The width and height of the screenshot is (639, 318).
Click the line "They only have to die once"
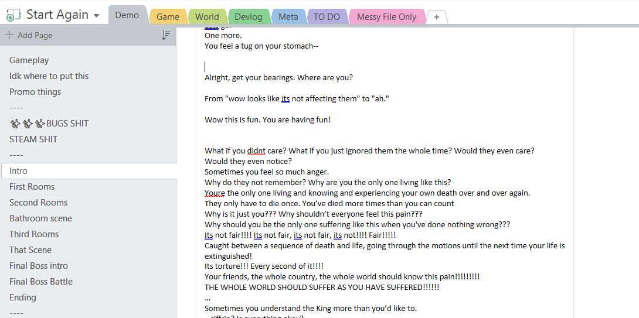pos(251,204)
